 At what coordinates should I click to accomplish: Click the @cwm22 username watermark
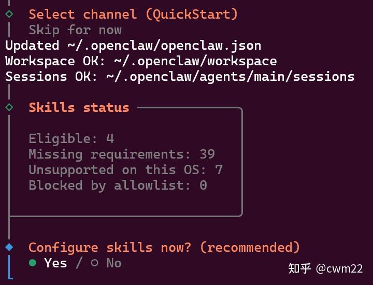(339, 268)
